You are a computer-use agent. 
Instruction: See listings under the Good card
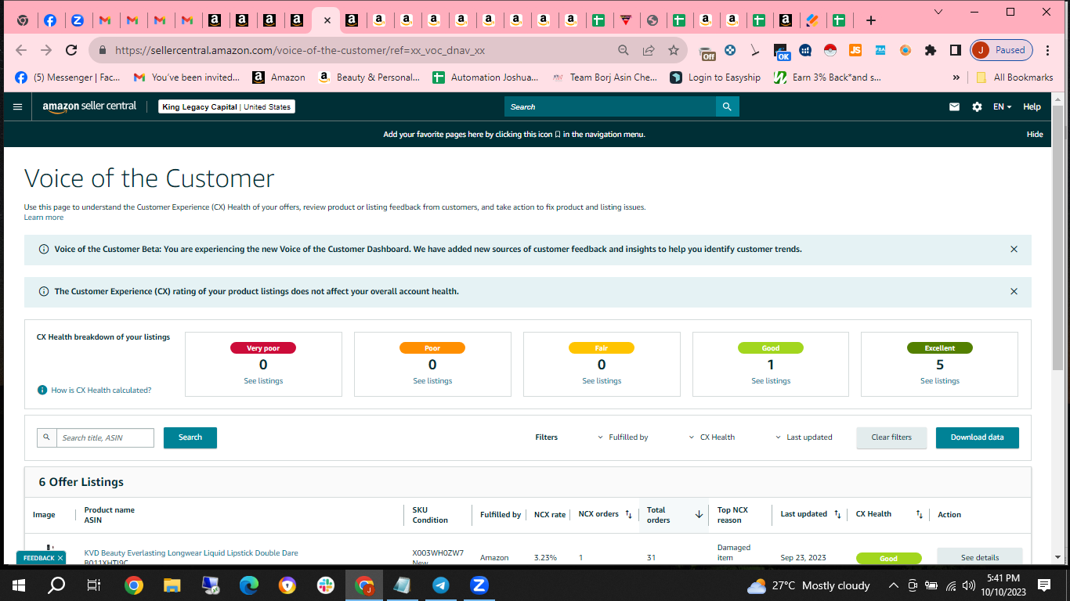pos(771,381)
